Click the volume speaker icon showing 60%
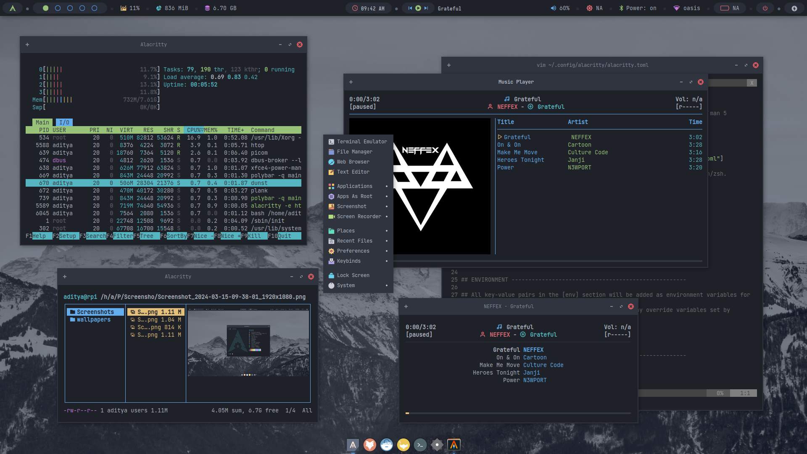The width and height of the screenshot is (807, 454). point(553,8)
